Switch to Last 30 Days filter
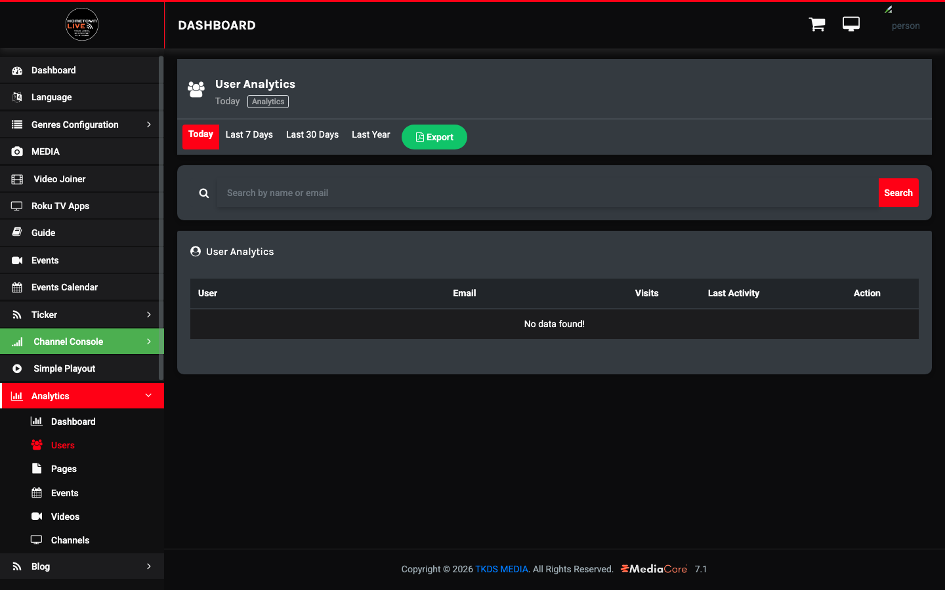The image size is (945, 590). (x=312, y=134)
